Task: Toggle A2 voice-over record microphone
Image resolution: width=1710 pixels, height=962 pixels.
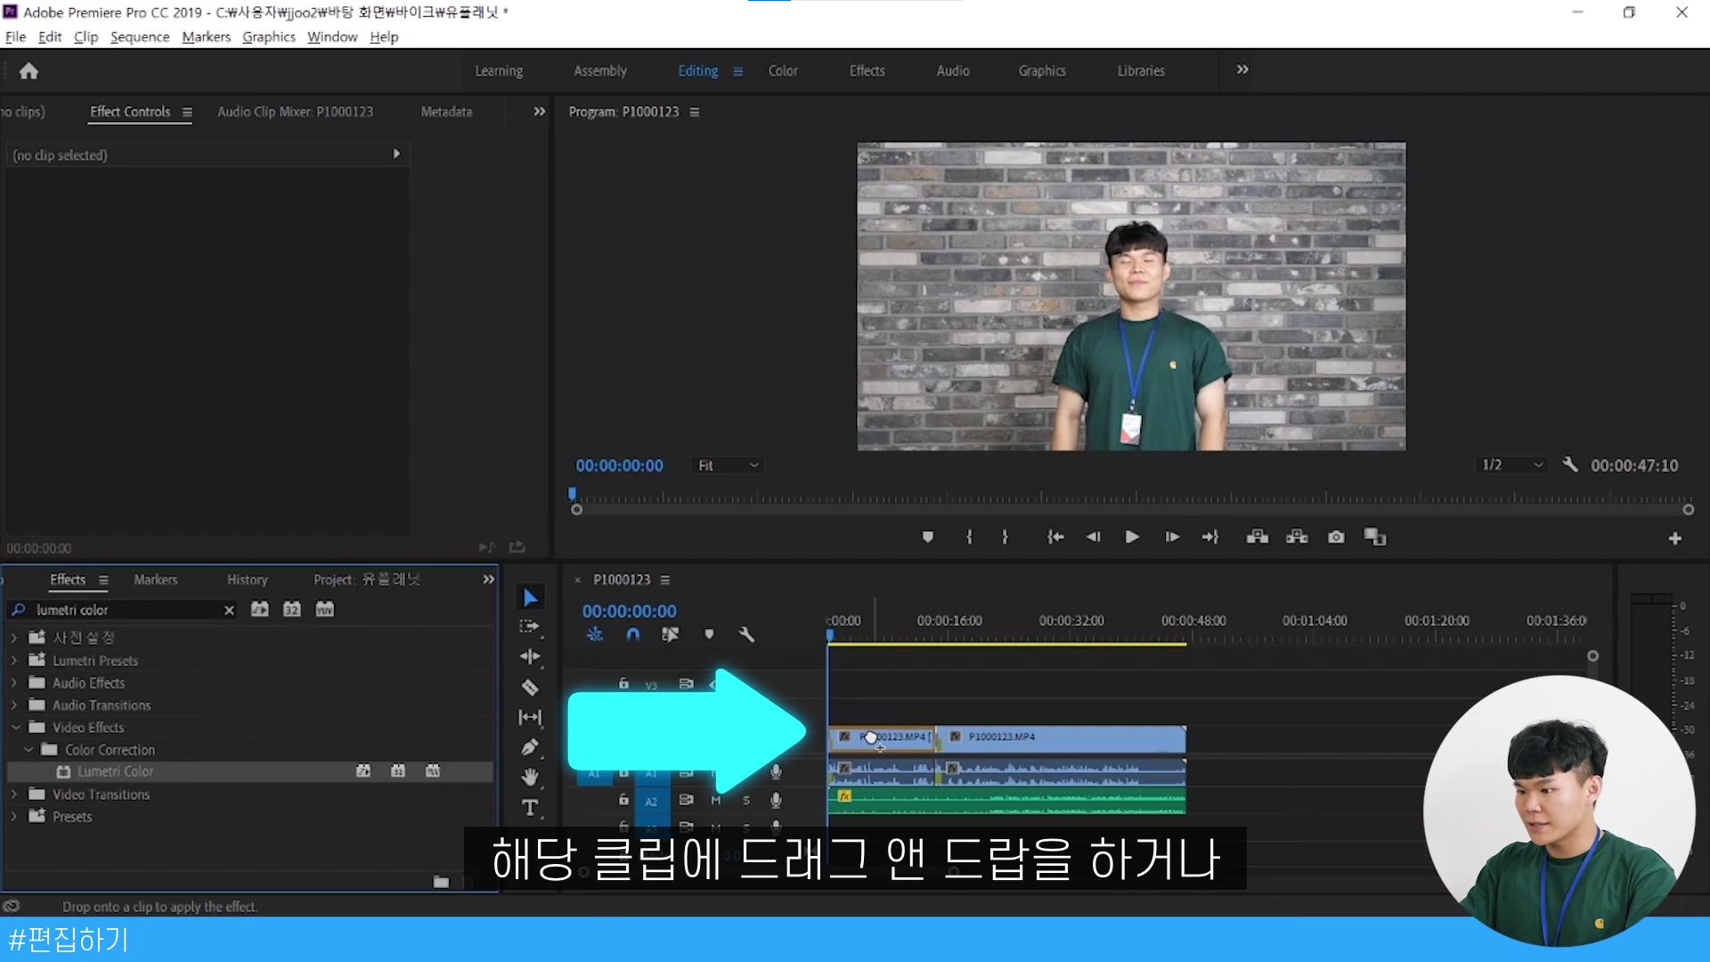Action: pyautogui.click(x=776, y=800)
